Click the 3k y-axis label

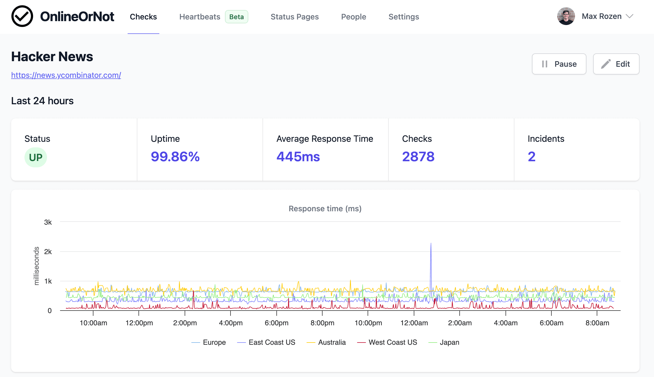click(48, 222)
